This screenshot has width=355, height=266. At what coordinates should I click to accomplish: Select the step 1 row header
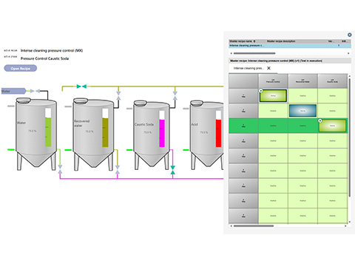(243, 96)
